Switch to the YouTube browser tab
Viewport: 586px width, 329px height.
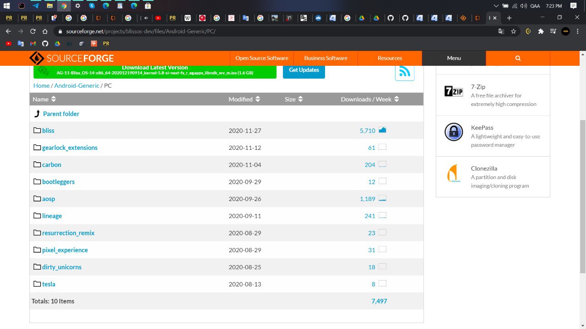click(x=158, y=18)
